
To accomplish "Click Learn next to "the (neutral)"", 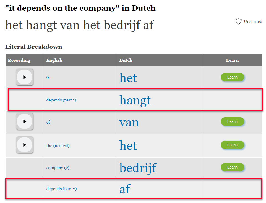I will (x=233, y=145).
